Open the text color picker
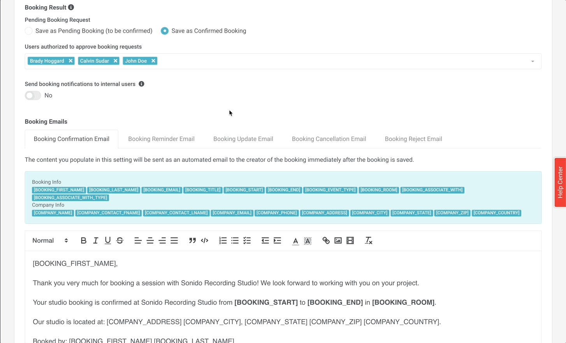This screenshot has width=566, height=343. click(295, 241)
